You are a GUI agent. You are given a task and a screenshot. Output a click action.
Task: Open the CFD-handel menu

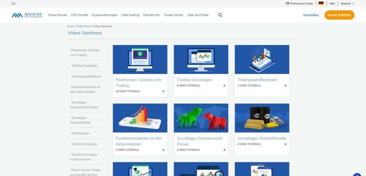pyautogui.click(x=79, y=15)
